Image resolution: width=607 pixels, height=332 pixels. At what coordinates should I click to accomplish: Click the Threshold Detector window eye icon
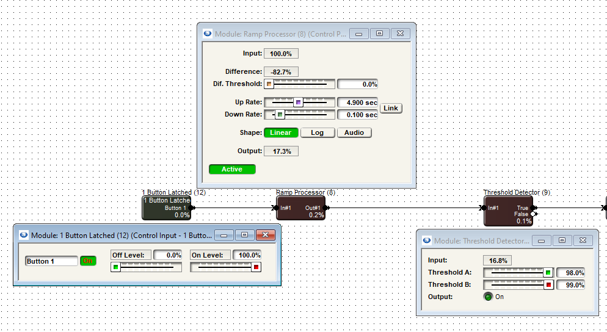(427, 241)
